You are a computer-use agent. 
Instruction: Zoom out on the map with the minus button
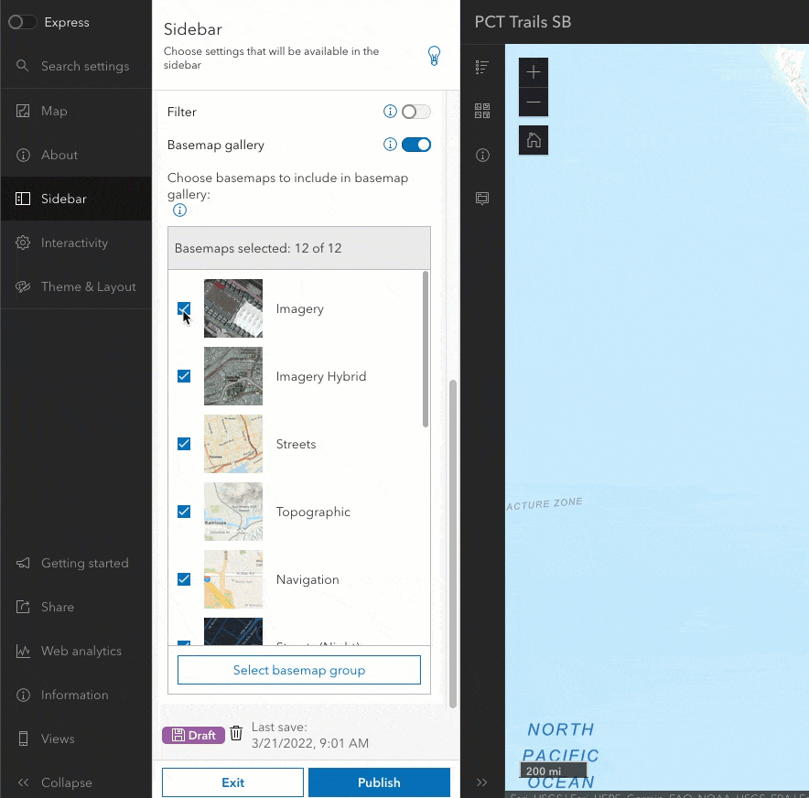533,102
